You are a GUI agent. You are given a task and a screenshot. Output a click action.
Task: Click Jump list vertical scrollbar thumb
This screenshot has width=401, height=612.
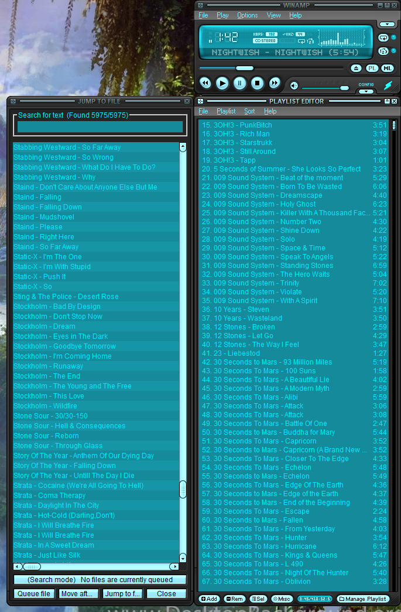point(183,490)
